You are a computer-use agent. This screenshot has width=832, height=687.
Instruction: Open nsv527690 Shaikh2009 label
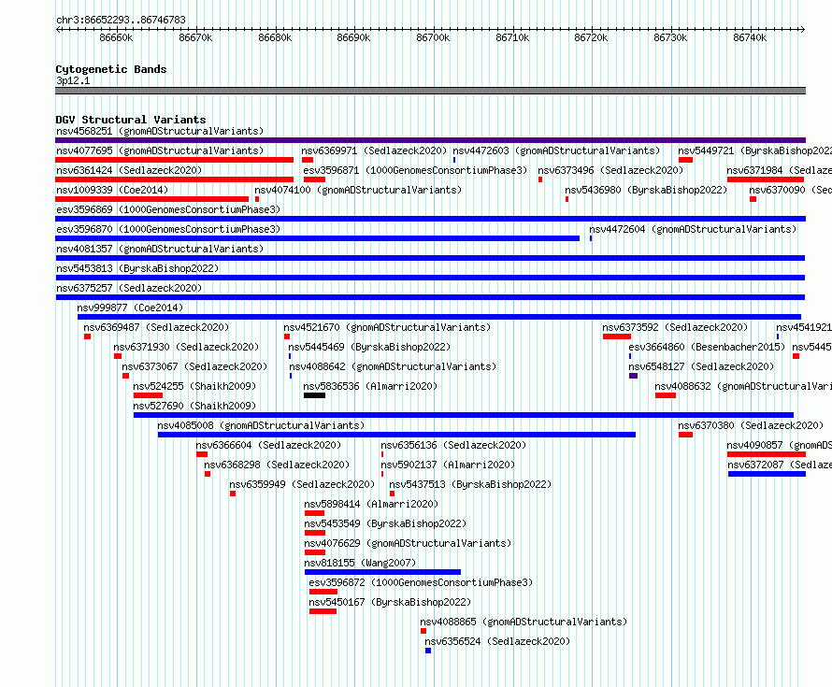[194, 406]
